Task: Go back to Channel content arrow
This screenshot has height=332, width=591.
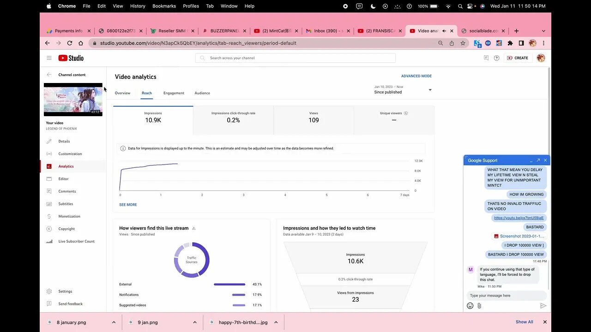Action: click(x=49, y=75)
